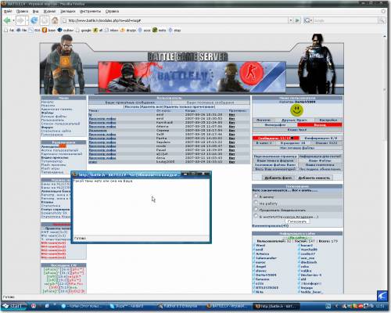The image size is (391, 313).
Task: Click 'Удалить только прочитанные' link
Action: (x=189, y=106)
